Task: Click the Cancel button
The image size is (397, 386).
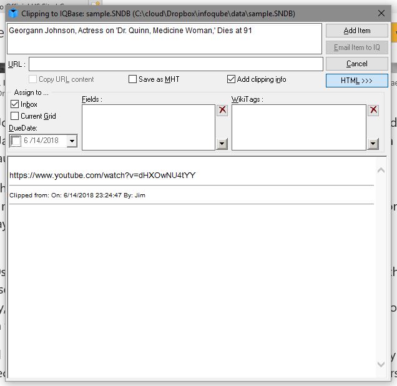Action: [356, 64]
